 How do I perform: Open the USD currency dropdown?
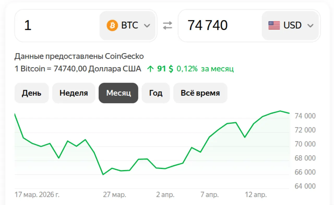[x=311, y=26]
